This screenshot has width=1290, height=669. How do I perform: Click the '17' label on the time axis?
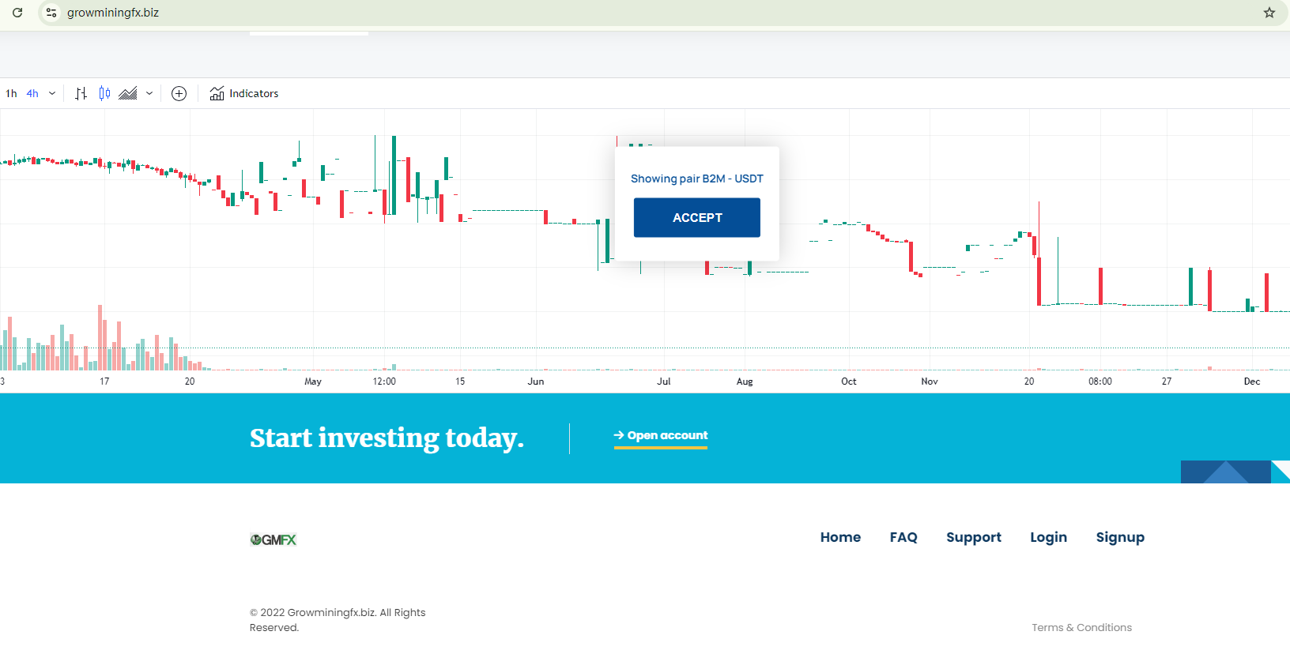(104, 381)
